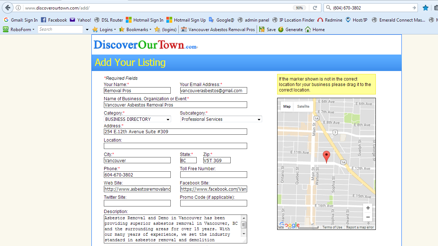Open the admin panel bookmark
438x246 pixels.
click(253, 20)
